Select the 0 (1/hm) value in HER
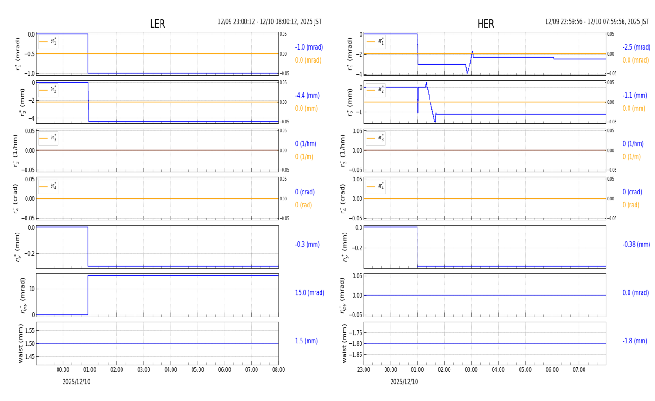The height and width of the screenshot is (401, 655). tap(633, 144)
